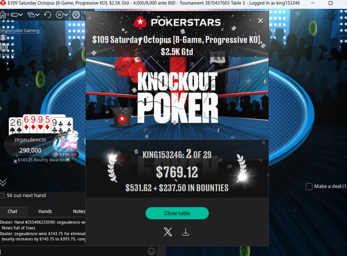The height and width of the screenshot is (256, 347).
Task: Go to the lobby home icon
Action: (3, 15)
